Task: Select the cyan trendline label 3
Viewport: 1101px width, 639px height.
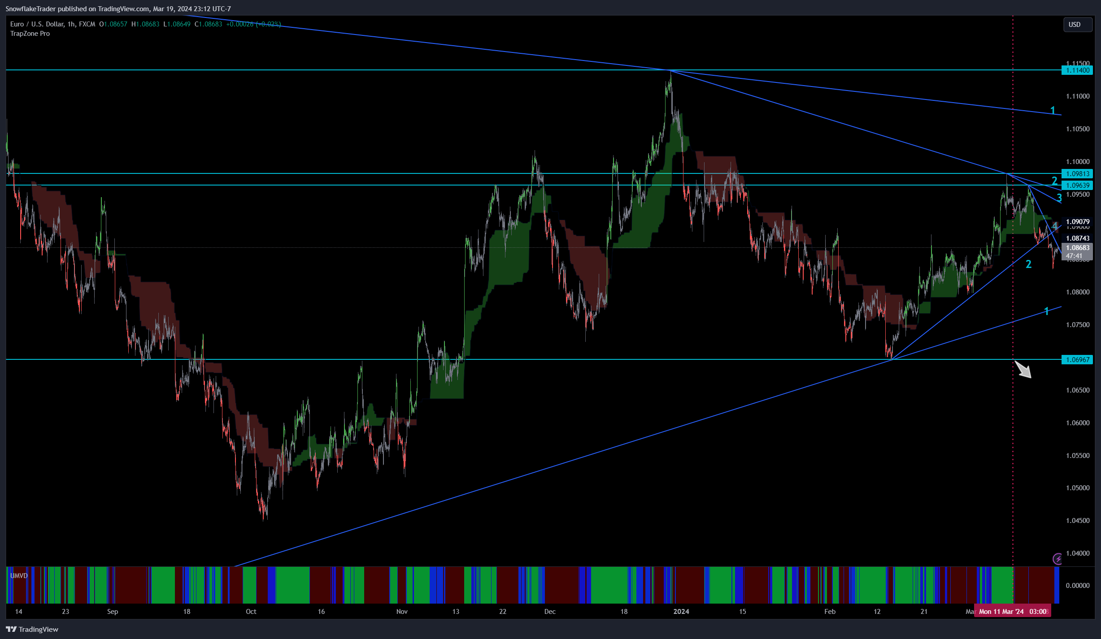Action: (x=1059, y=198)
